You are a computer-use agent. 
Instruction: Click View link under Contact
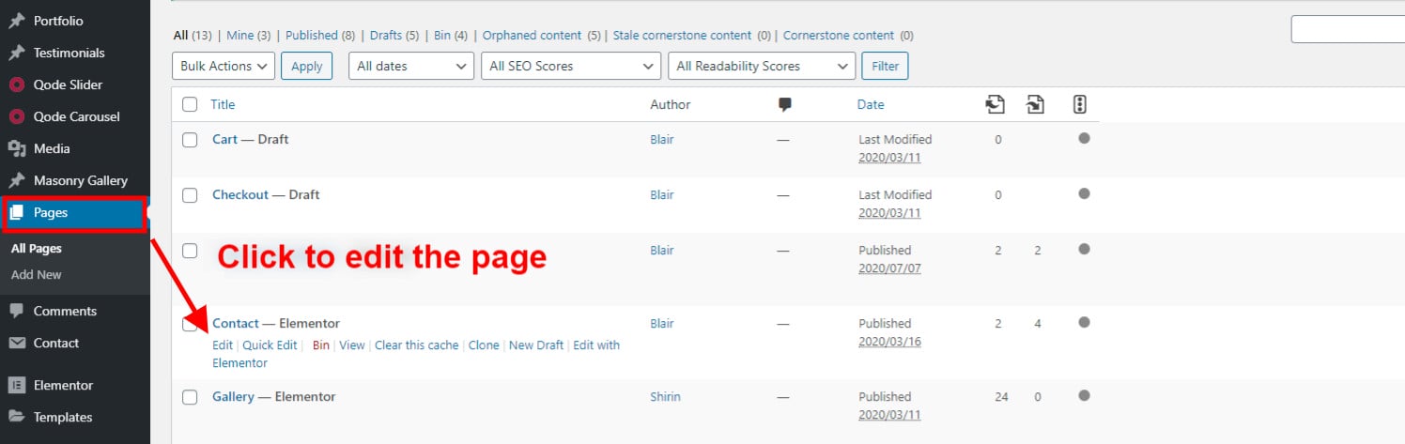pyautogui.click(x=352, y=345)
